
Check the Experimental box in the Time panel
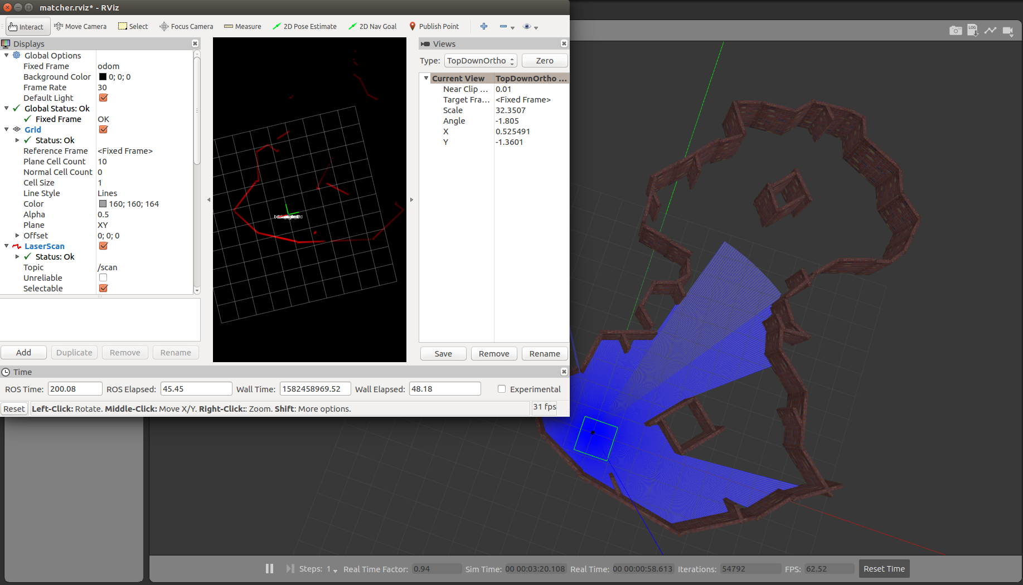click(502, 389)
